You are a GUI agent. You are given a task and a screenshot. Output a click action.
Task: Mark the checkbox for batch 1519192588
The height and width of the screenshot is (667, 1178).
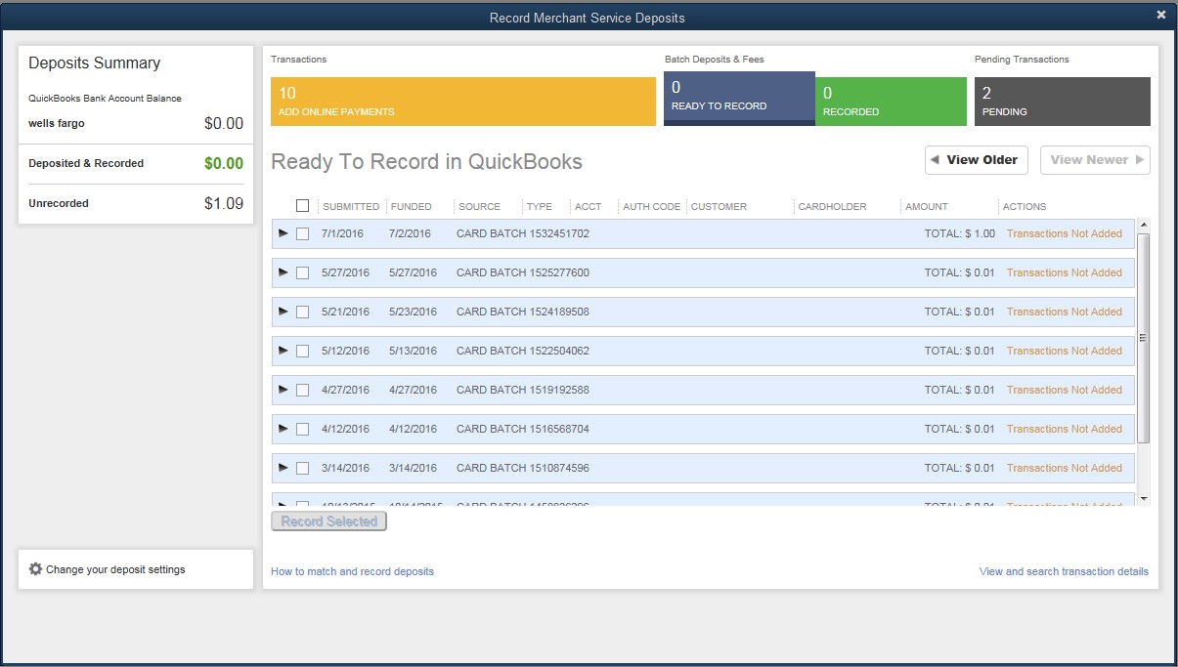pos(302,390)
